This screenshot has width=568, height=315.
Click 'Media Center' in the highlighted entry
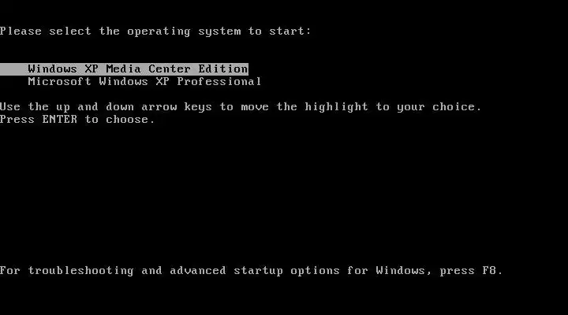click(148, 69)
